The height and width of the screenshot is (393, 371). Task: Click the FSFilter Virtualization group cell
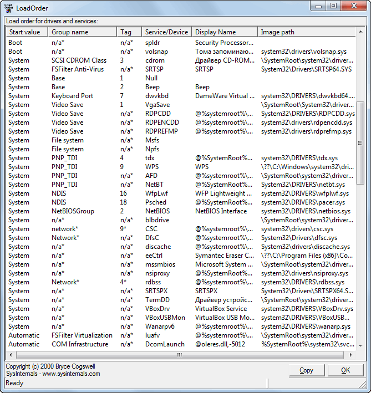coord(82,335)
